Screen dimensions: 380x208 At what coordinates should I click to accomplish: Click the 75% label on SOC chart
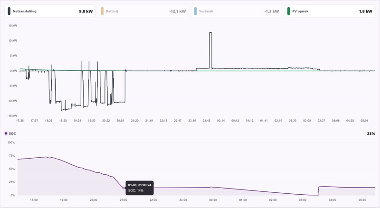click(12, 156)
